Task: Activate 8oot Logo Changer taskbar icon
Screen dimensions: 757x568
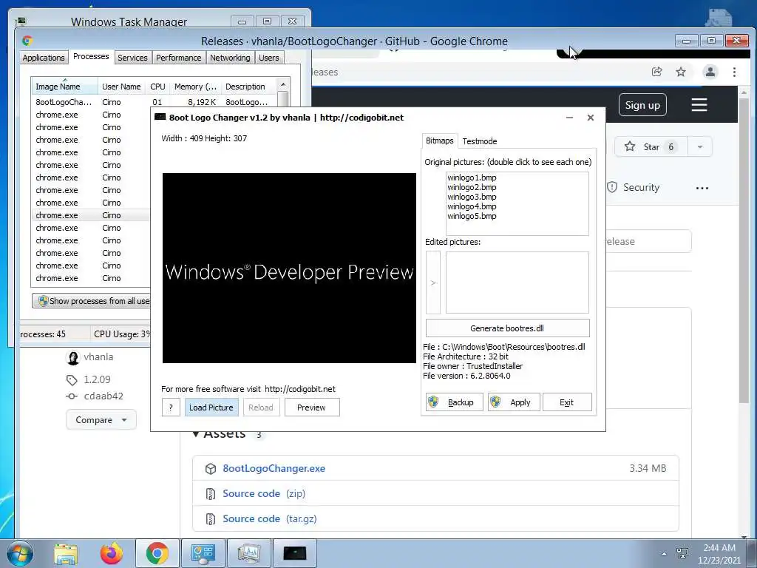Action: point(294,553)
